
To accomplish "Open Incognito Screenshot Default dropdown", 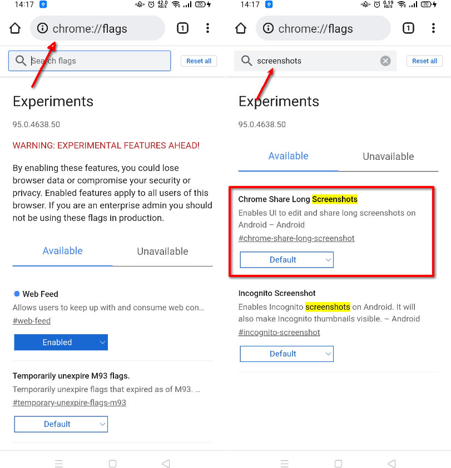I will (287, 354).
